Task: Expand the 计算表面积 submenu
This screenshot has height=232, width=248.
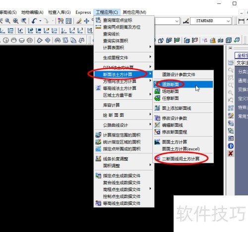Action: 124,47
